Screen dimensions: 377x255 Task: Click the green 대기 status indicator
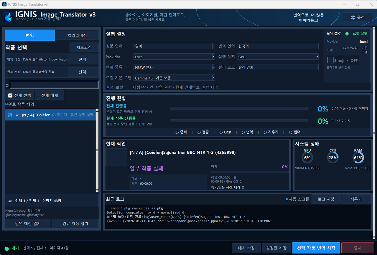7,248
